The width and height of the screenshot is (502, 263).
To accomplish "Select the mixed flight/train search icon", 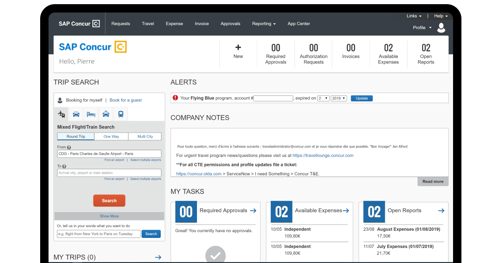I will pos(61,114).
